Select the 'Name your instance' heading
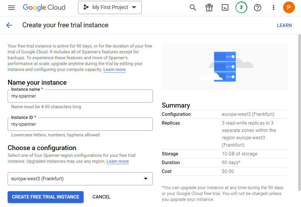The height and width of the screenshot is (207, 301). coord(37,82)
